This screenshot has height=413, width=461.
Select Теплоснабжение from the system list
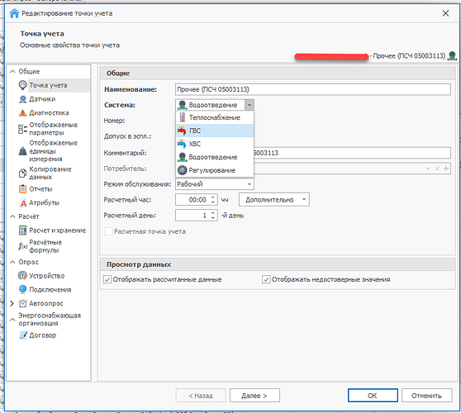pyautogui.click(x=215, y=117)
